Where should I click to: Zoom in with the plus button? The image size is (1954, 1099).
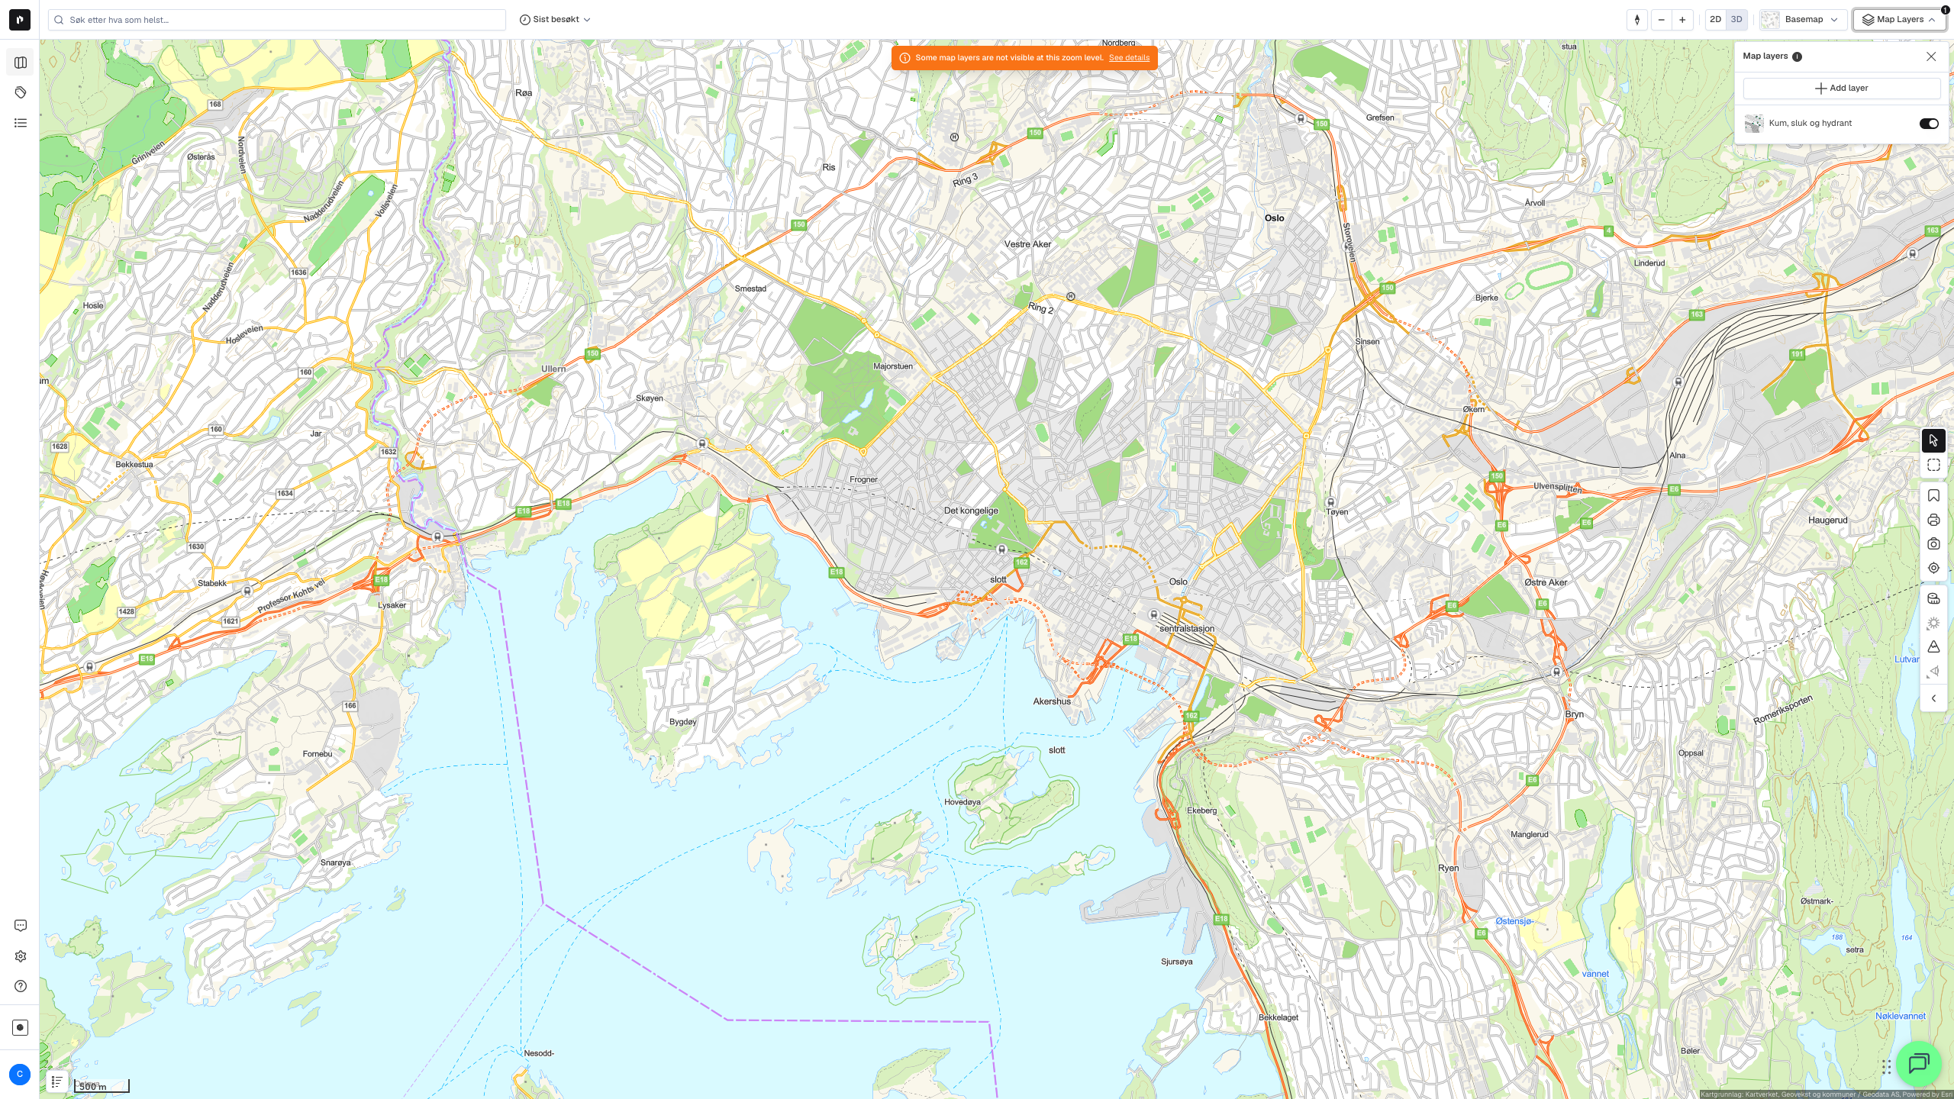1682,20
